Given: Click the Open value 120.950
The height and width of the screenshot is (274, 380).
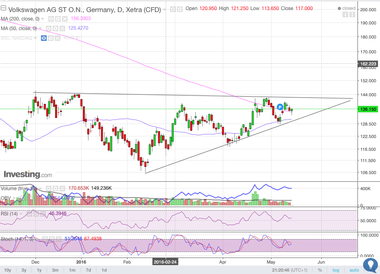Looking at the screenshot, I should click(x=208, y=8).
